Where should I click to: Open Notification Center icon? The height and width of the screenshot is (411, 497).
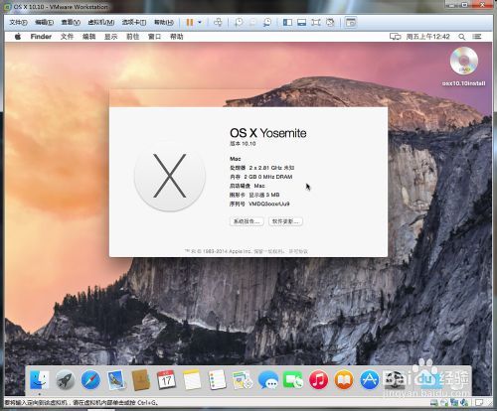pyautogui.click(x=477, y=37)
